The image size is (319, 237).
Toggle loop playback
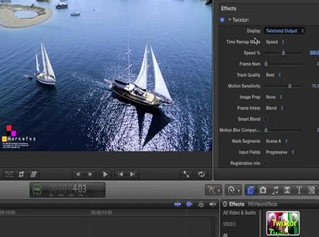click(x=201, y=174)
